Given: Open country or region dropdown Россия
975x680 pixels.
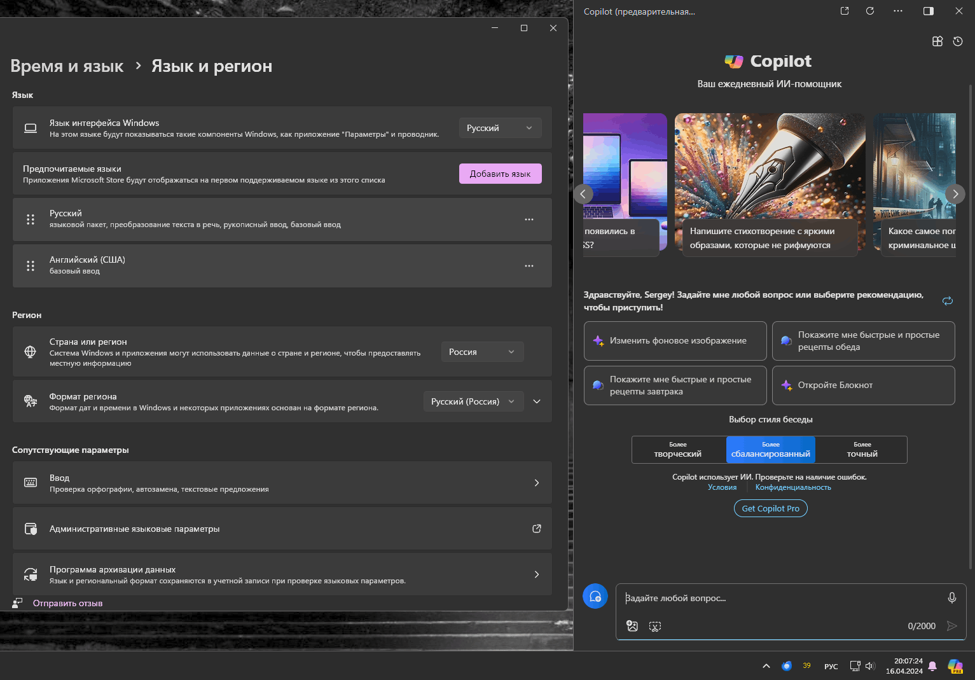Looking at the screenshot, I should click(x=483, y=352).
